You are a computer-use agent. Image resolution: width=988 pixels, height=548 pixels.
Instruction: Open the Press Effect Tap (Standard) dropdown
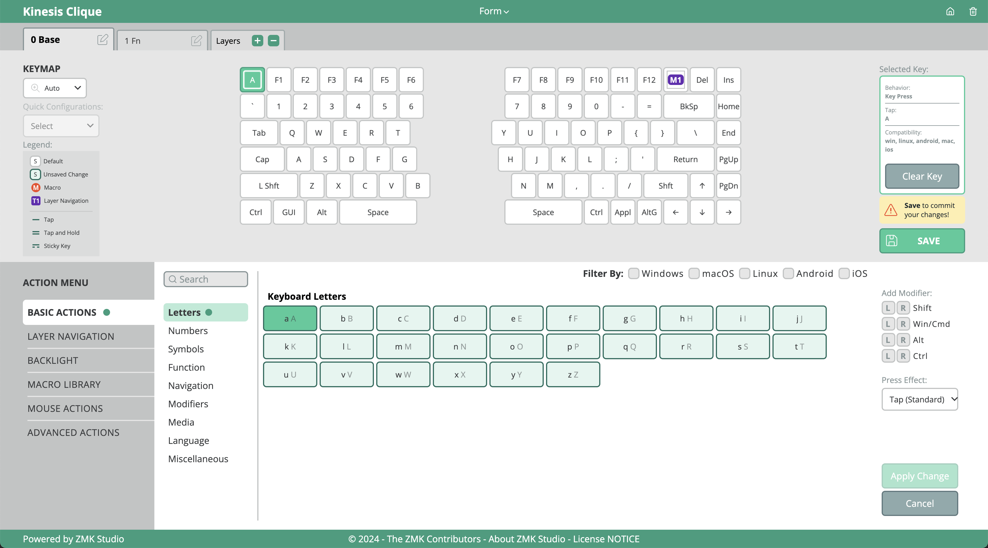coord(920,399)
